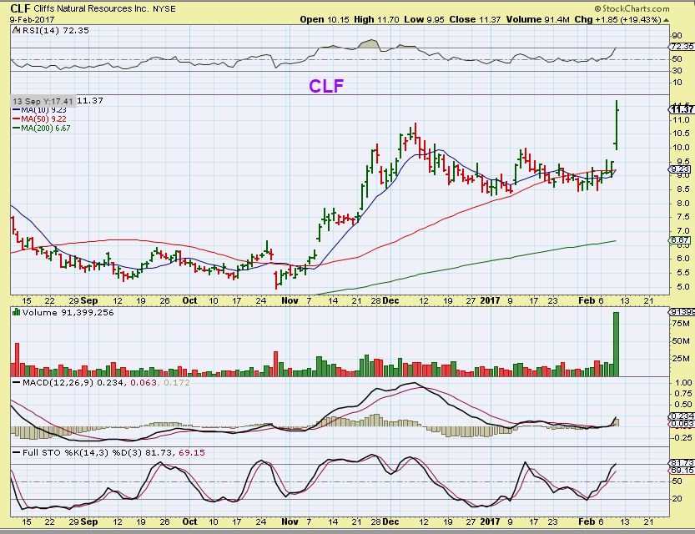Click the 6.67 MA(200) tag on right axis
The height and width of the screenshot is (534, 695).
pos(679,240)
